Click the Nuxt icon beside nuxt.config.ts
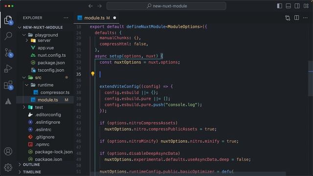This screenshot has height=176, width=313. tap(33, 55)
